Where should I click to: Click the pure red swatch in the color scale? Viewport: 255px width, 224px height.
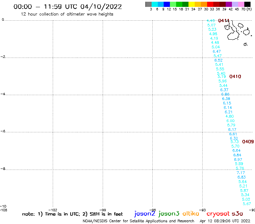click(210, 4)
